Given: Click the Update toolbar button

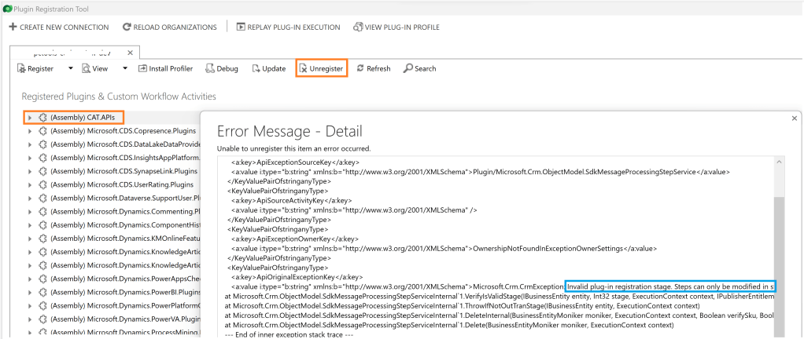Looking at the screenshot, I should 268,68.
